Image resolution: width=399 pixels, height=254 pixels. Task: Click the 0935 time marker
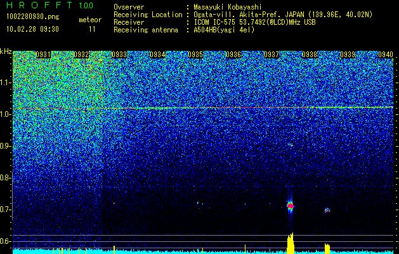point(195,55)
